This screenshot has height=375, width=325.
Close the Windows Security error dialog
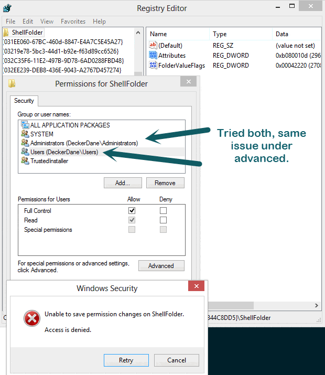(196, 286)
